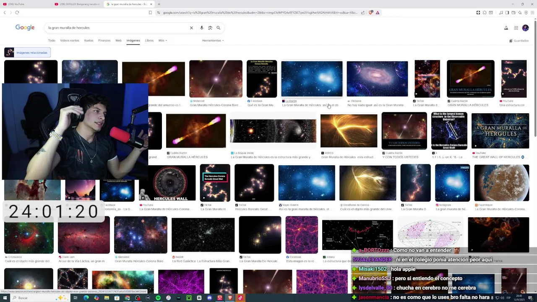This screenshot has width=537, height=302.
Task: Switch to the Web tab
Action: coord(118,41)
